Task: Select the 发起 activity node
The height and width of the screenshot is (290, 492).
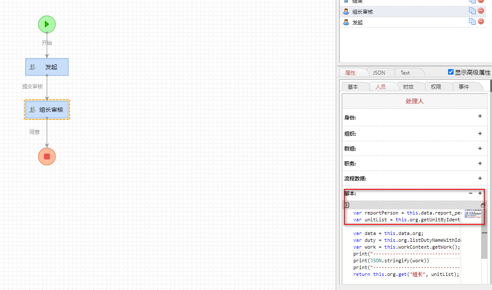Action: tap(47, 67)
